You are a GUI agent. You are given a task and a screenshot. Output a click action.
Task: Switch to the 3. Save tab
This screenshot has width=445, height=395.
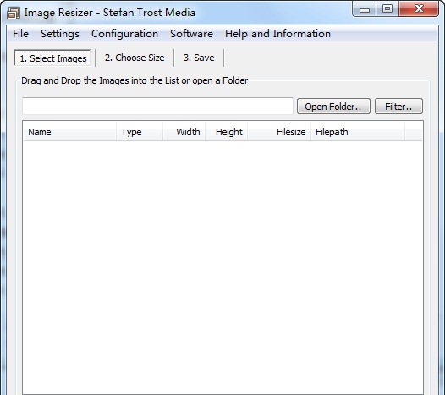pos(199,58)
